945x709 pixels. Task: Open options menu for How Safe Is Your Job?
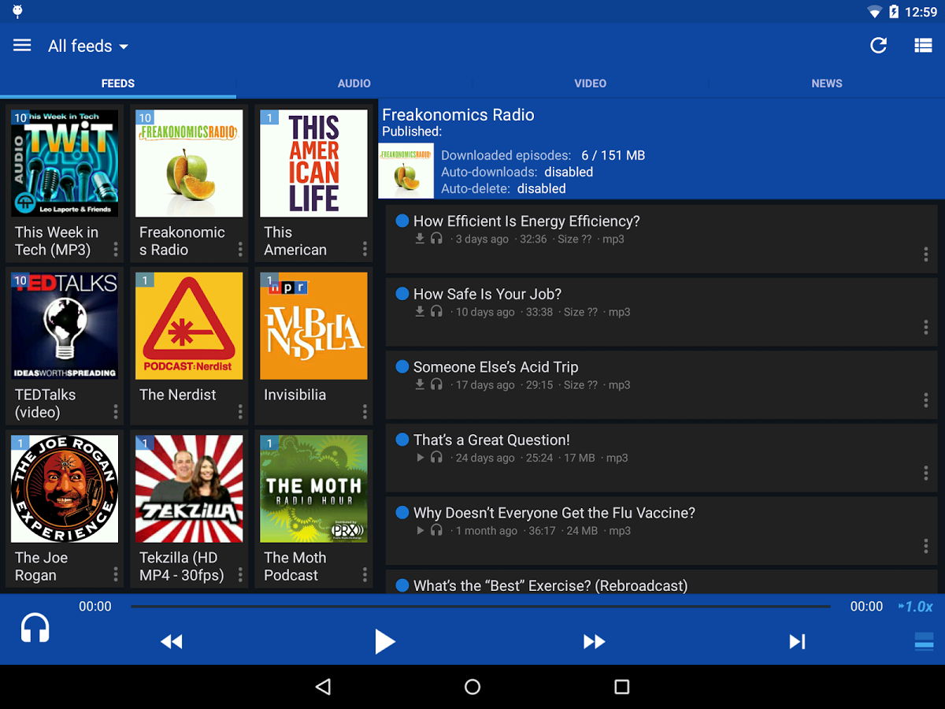[925, 328]
